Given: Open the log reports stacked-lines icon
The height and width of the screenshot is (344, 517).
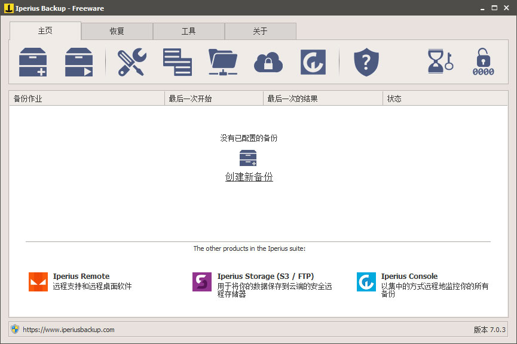Looking at the screenshot, I should pyautogui.click(x=178, y=62).
